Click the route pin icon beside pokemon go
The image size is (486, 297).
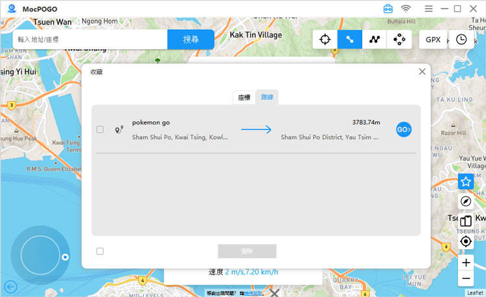[x=119, y=129]
